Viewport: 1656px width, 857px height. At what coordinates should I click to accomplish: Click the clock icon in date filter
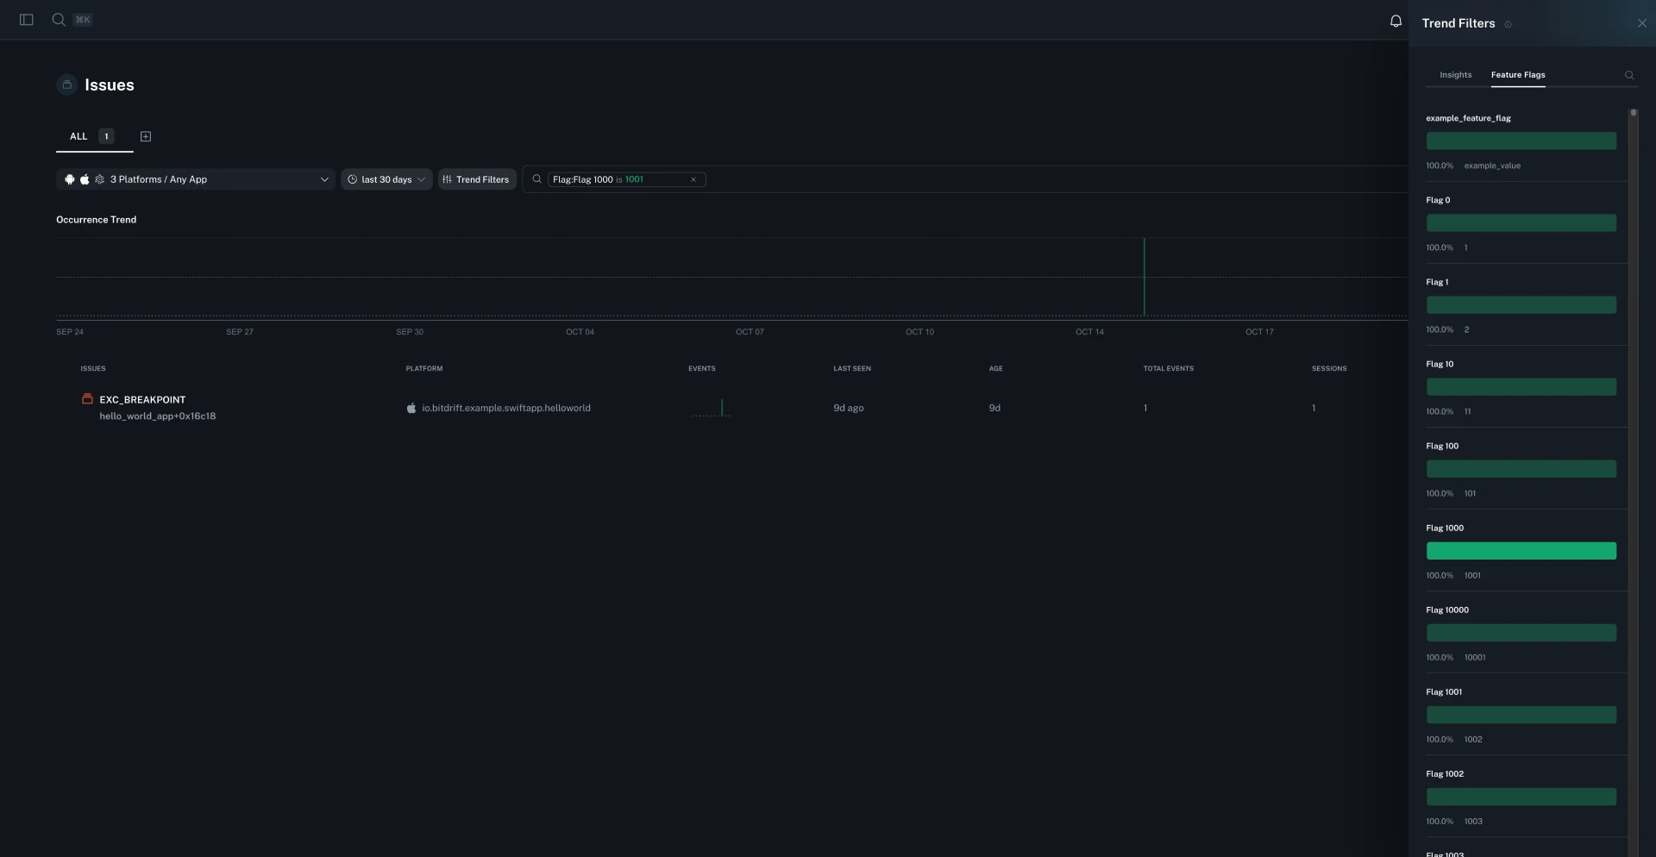point(352,179)
